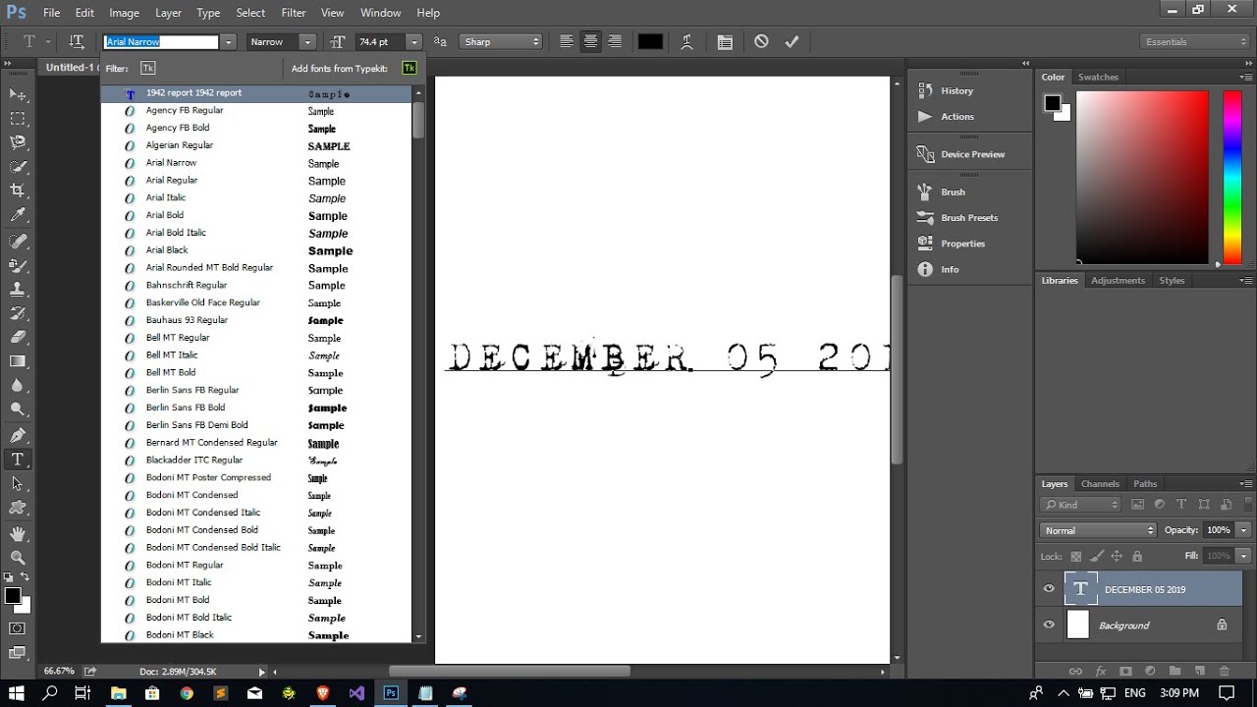Toggle the Typekit fonts filter

147,68
